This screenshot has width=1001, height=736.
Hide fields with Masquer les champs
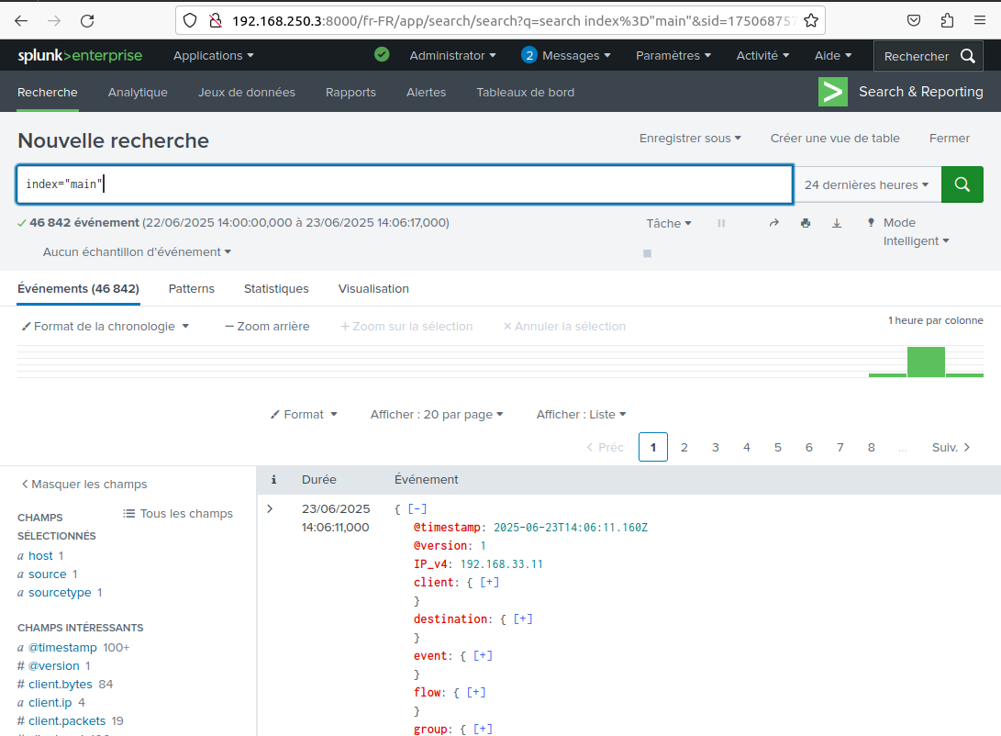pyautogui.click(x=84, y=484)
